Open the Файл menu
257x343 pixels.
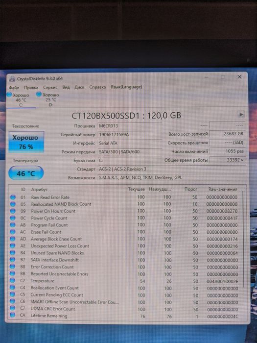14,88
